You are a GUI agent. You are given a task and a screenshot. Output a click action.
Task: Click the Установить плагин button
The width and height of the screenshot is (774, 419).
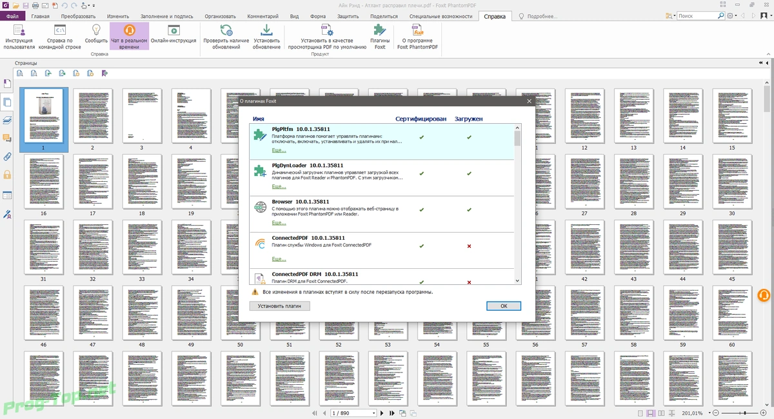279,306
